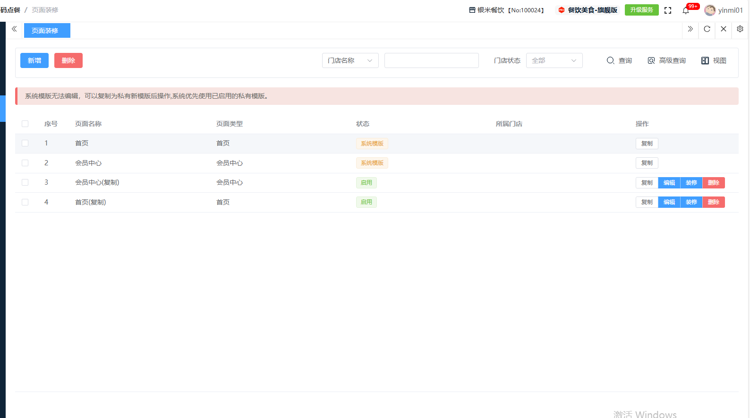This screenshot has width=750, height=418.
Task: Collapse sidebar with double-left arrow icon
Action: pyautogui.click(x=14, y=29)
